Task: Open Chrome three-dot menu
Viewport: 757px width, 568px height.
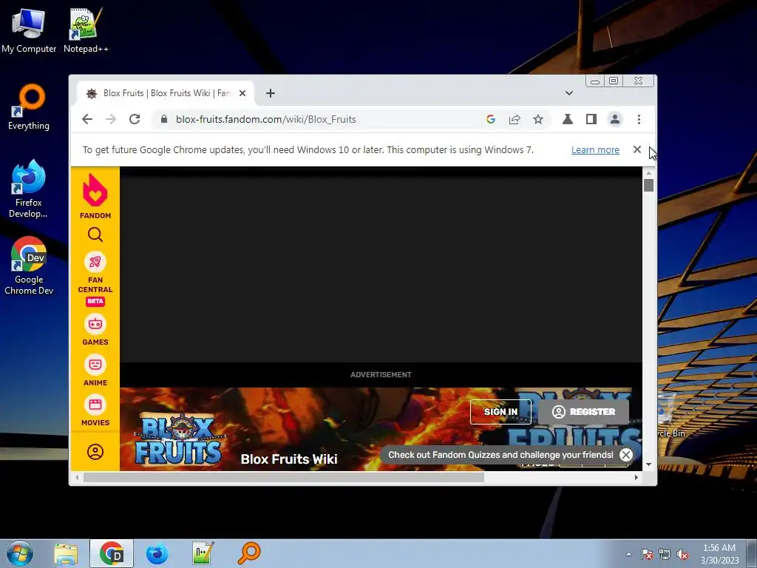Action: (x=639, y=119)
